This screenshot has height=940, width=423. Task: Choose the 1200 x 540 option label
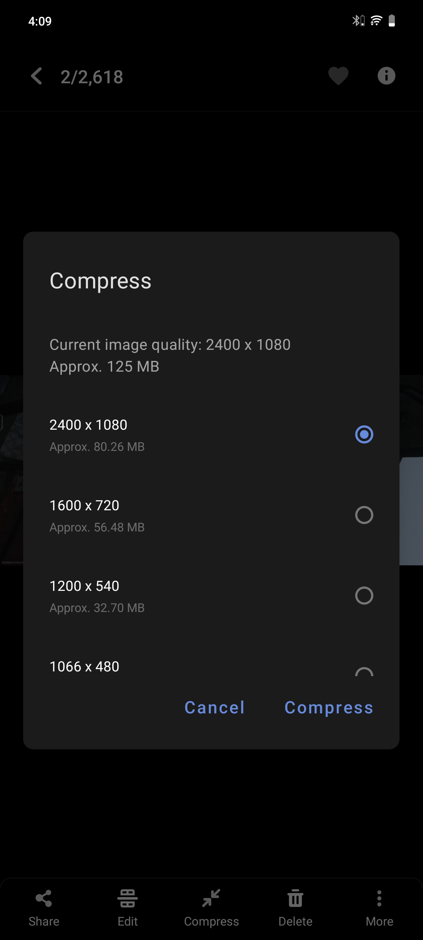[84, 586]
